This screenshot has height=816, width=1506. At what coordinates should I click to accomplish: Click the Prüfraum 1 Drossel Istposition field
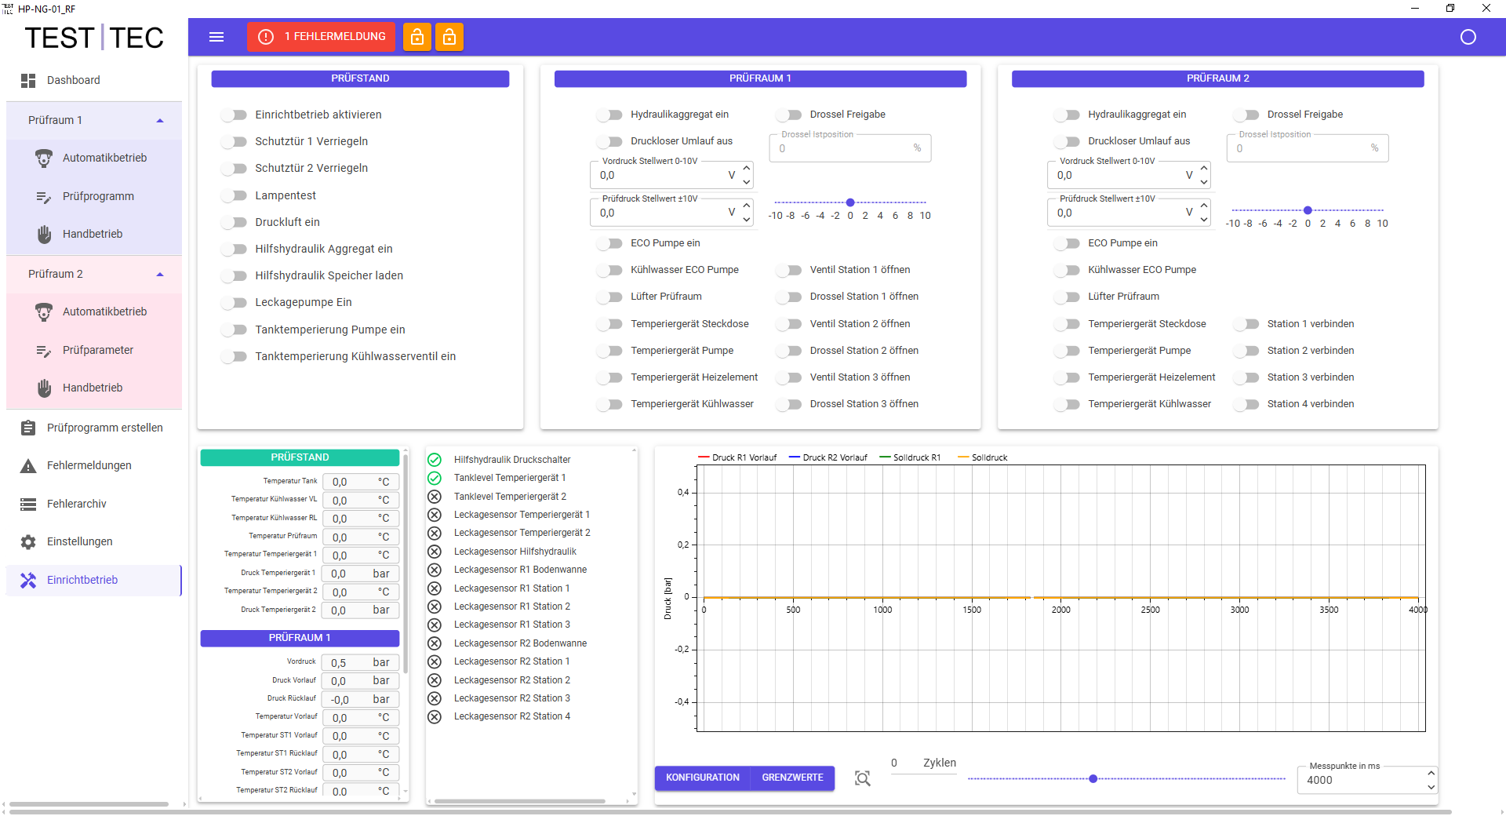(x=843, y=148)
